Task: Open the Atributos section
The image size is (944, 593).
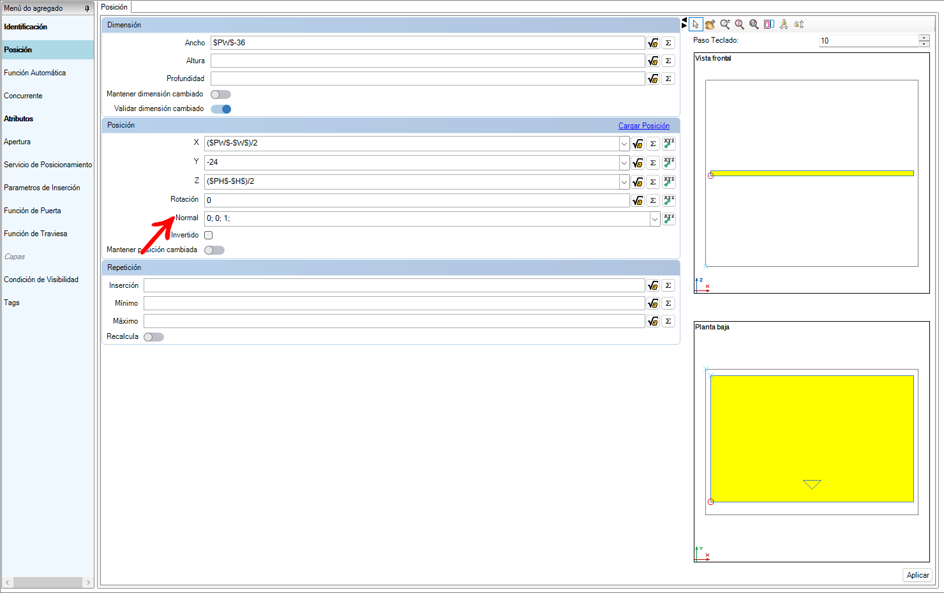Action: pyautogui.click(x=19, y=119)
